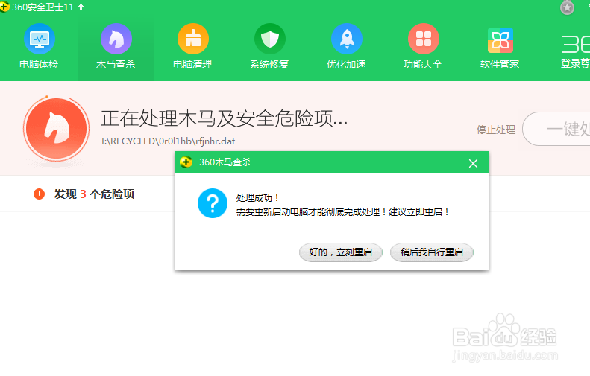Screen dimensions: 590x376
Task: Open 电脑清理 cleanup broom icon
Action: click(192, 39)
